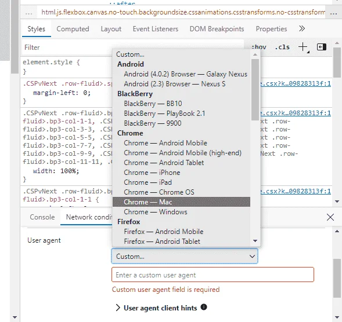Click the dropdown list scroll-up arrow

[x=255, y=54]
